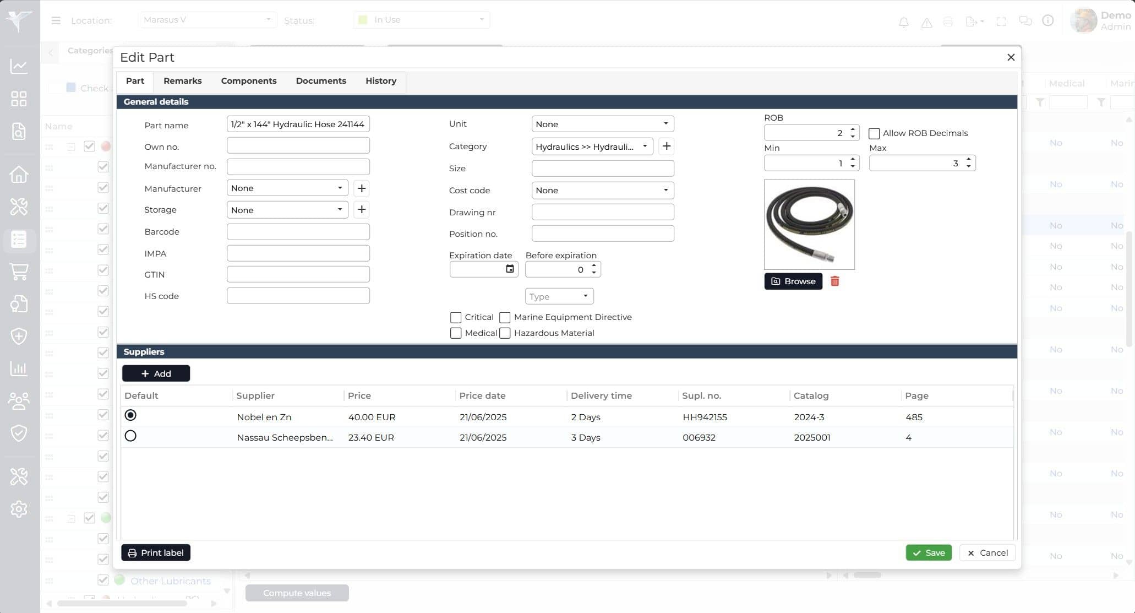Open the Storage dropdown
This screenshot has width=1135, height=613.
[287, 210]
